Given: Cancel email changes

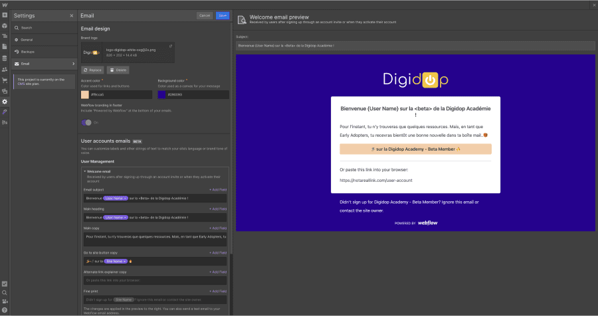Looking at the screenshot, I should [x=205, y=16].
